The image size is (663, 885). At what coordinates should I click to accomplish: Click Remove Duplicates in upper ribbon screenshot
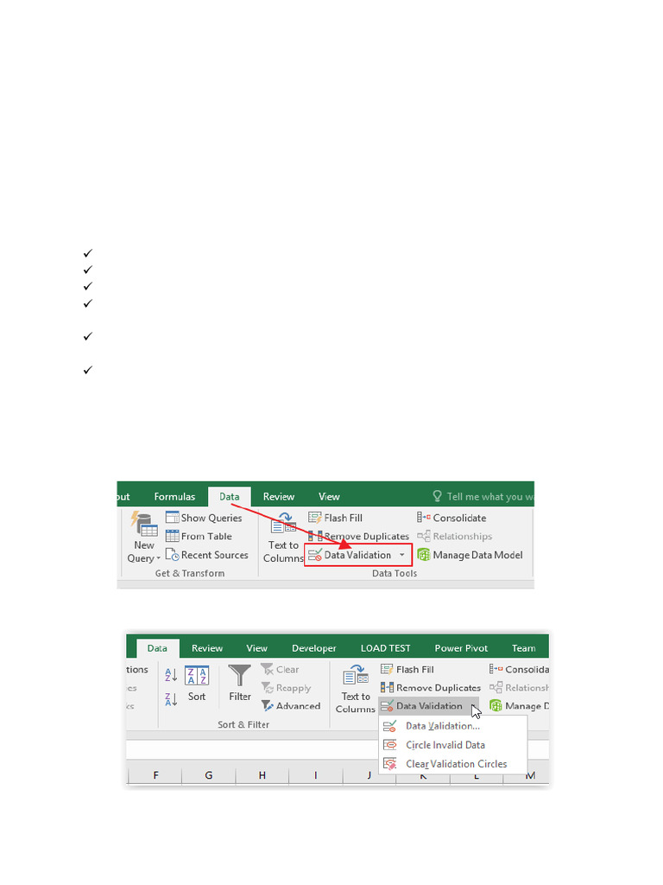[358, 536]
